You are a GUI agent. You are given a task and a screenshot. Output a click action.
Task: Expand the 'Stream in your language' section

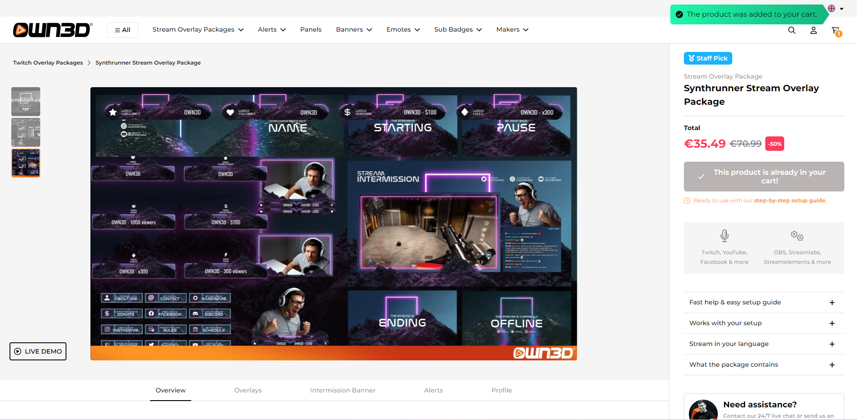click(832, 344)
